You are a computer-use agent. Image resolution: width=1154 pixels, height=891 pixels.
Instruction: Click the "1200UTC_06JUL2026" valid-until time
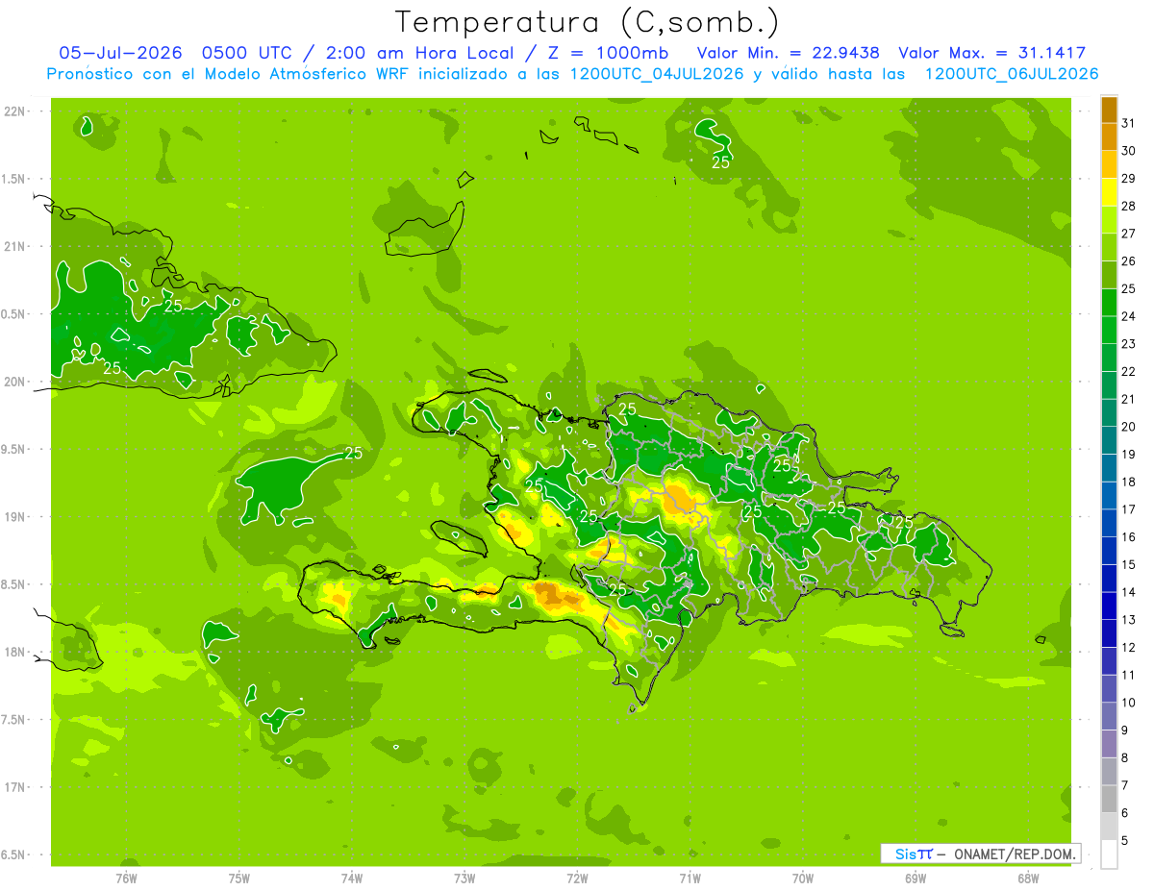tap(1011, 74)
